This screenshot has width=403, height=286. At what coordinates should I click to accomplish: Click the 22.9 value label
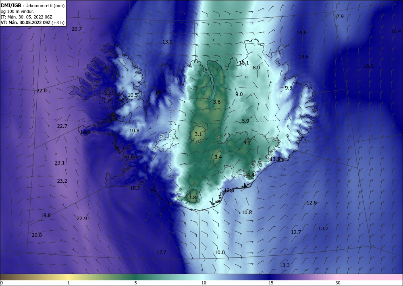tap(82, 219)
